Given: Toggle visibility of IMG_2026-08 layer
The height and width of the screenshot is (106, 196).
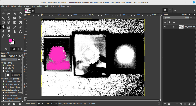Looking at the screenshot, I should tap(165, 27).
